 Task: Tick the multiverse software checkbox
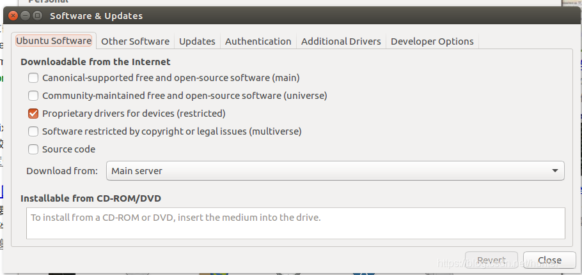pyautogui.click(x=33, y=131)
